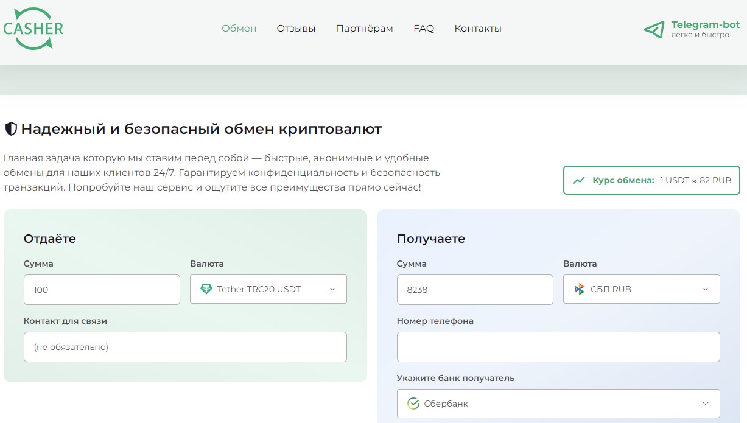Open the Сбербанк recipient bank dropdown
747x423 pixels.
click(x=558, y=404)
